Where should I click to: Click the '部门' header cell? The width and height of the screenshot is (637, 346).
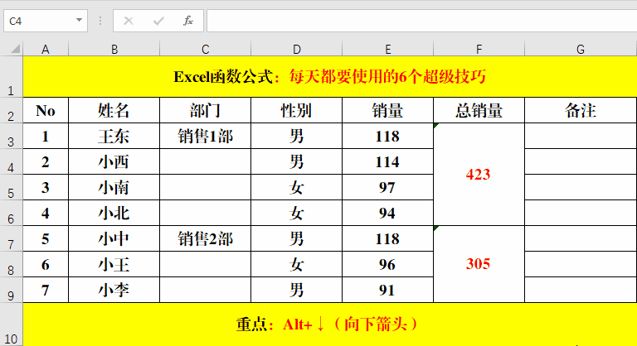point(205,110)
